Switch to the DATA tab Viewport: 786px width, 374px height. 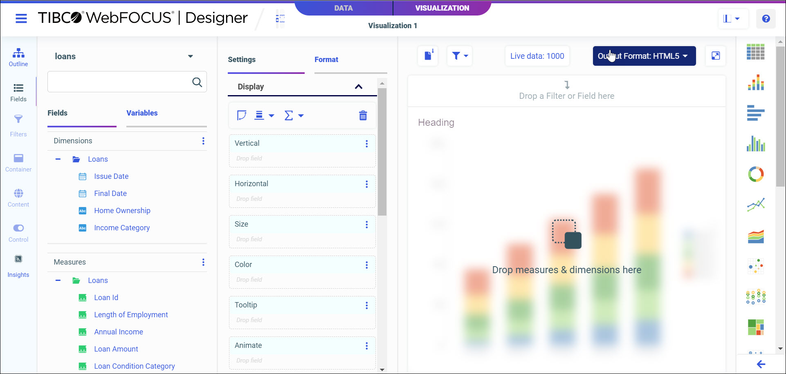coord(344,8)
